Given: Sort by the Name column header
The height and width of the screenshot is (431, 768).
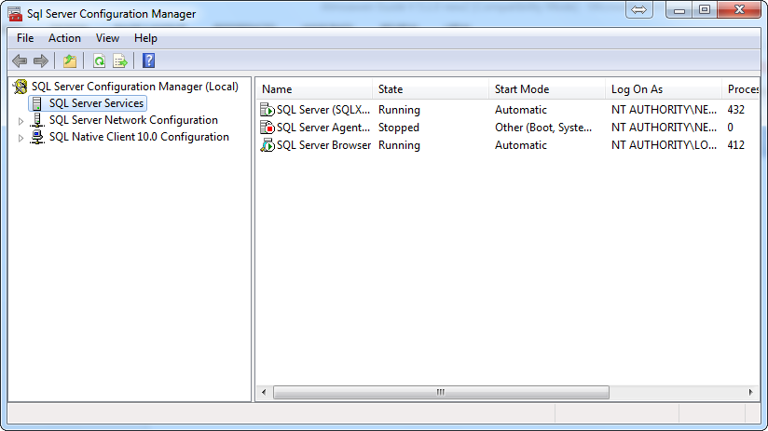Looking at the screenshot, I should click(314, 89).
